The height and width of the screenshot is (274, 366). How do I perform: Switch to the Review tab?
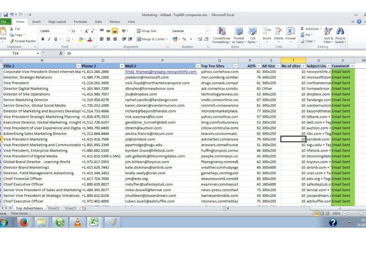click(115, 22)
